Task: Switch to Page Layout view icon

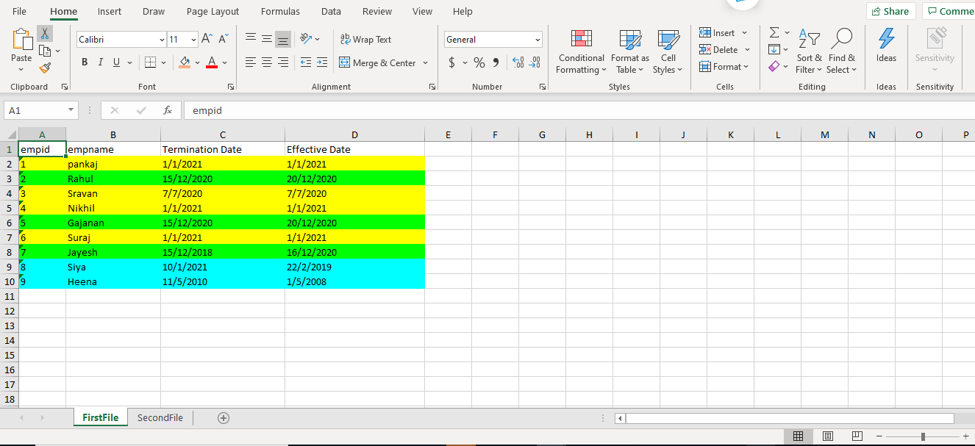Action: coord(828,436)
